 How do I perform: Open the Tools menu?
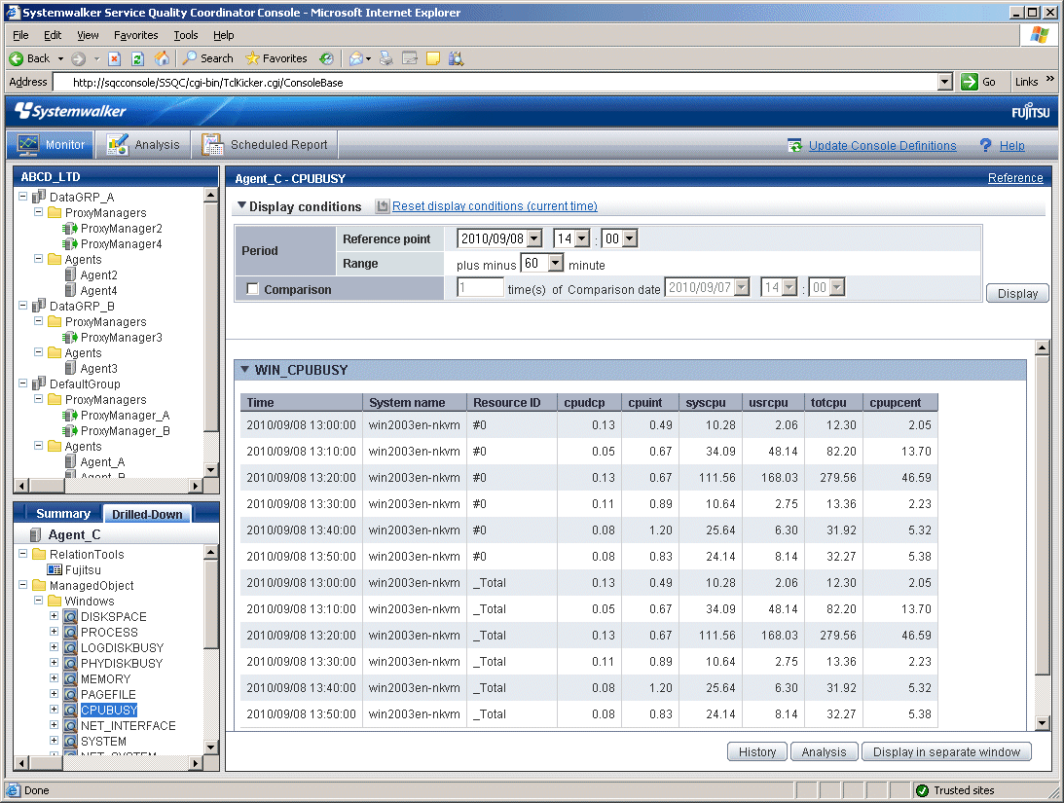(x=185, y=35)
